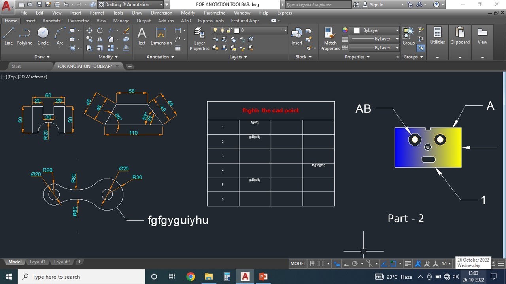
Task: Activate the Stretch tool
Action: 89,48
